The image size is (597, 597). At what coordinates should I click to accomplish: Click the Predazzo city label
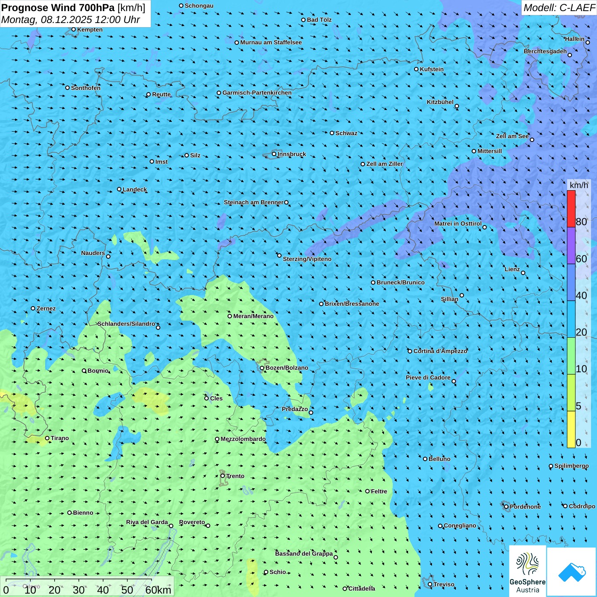(295, 409)
